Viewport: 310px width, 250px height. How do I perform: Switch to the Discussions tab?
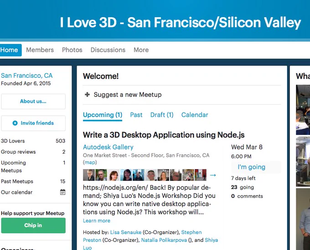coord(108,50)
